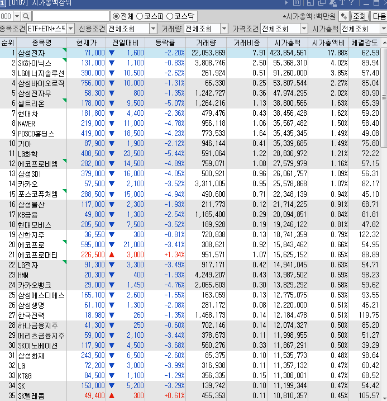Select the 코스닥 radio button

(170, 16)
